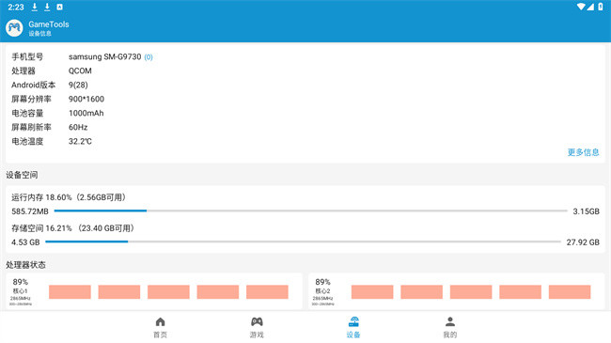
Task: Tap the Wi-Fi status icon
Action: coord(581,7)
